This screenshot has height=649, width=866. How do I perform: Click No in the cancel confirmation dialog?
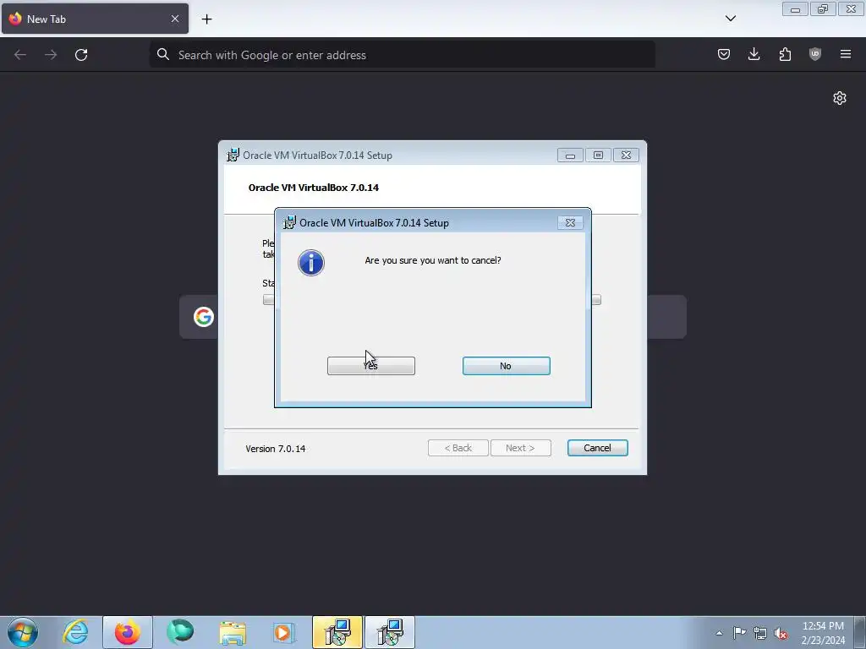pos(506,366)
